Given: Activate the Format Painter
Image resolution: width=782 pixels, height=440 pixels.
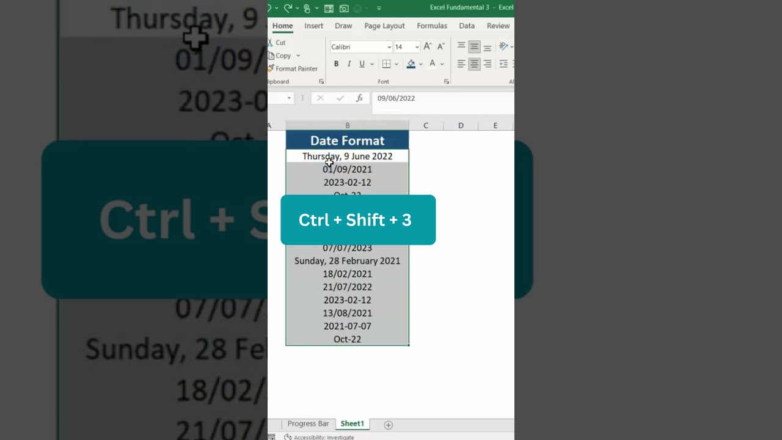Looking at the screenshot, I should (293, 68).
